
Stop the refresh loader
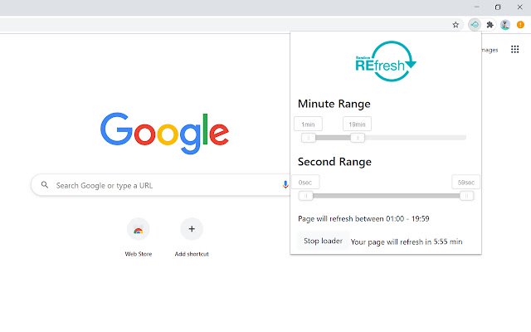tap(323, 241)
